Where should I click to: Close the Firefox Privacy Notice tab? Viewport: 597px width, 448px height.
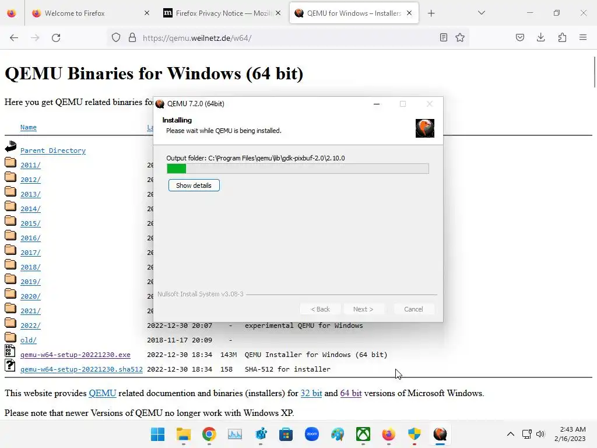click(x=278, y=13)
